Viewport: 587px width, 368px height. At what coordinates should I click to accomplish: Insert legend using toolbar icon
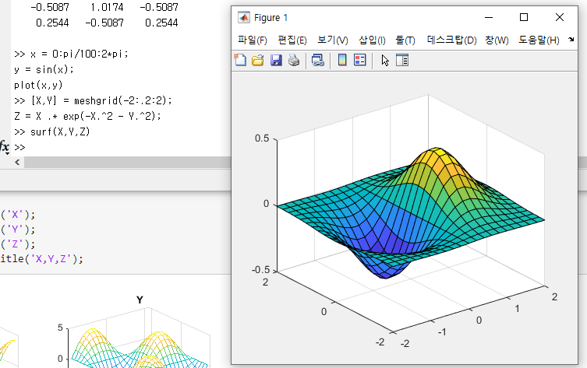[360, 60]
